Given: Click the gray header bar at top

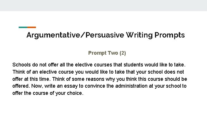Looking at the screenshot, I should [x=103, y=5].
